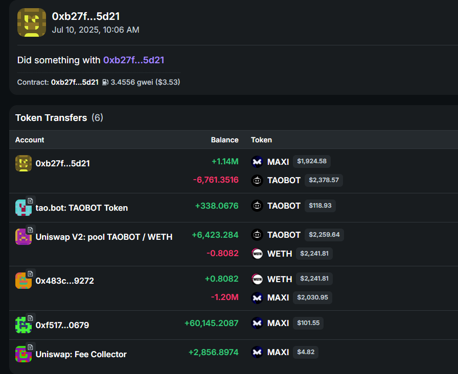Click the 0xb27f...5d21 avatar in Token Transfers table
The height and width of the screenshot is (374, 458).
24,163
